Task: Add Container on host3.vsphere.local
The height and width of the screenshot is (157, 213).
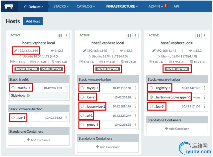Action: coord(177,129)
